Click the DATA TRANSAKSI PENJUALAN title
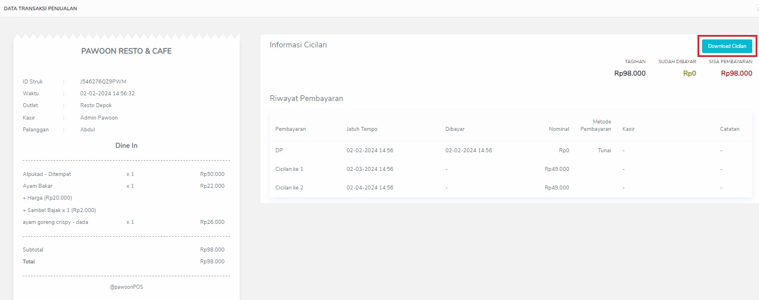The width and height of the screenshot is (759, 300). coord(41,9)
